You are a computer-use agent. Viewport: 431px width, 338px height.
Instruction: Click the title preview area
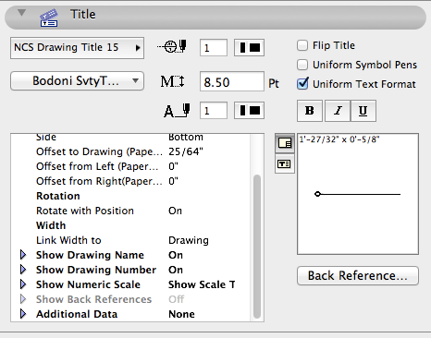358,194
